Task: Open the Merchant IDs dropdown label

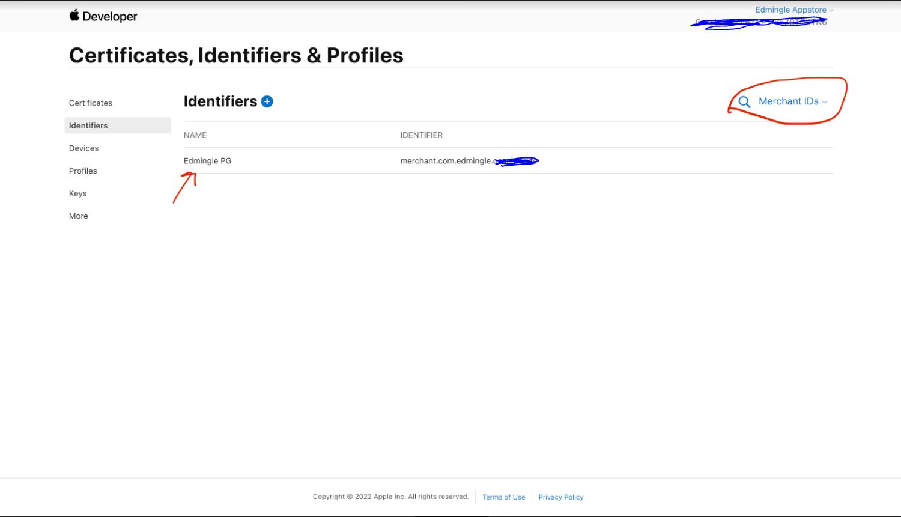Action: coord(788,101)
